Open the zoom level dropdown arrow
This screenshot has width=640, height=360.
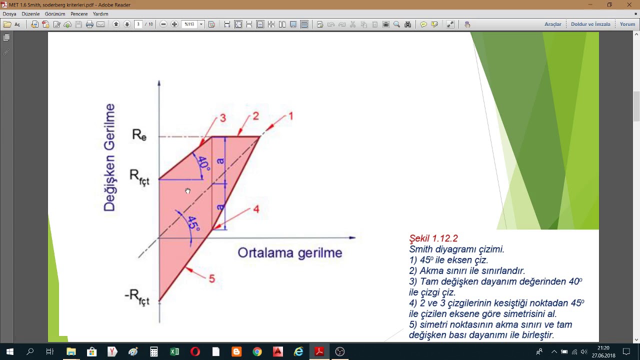click(201, 24)
